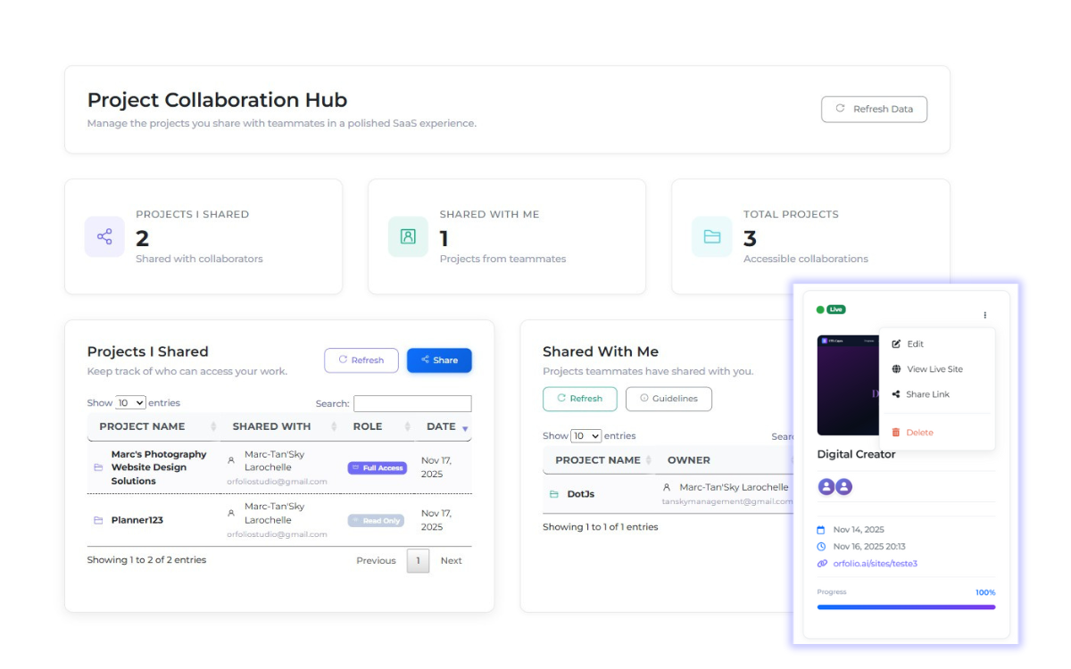Click the Refresh Data button
Screen dimensions: 1071x669
(x=874, y=109)
